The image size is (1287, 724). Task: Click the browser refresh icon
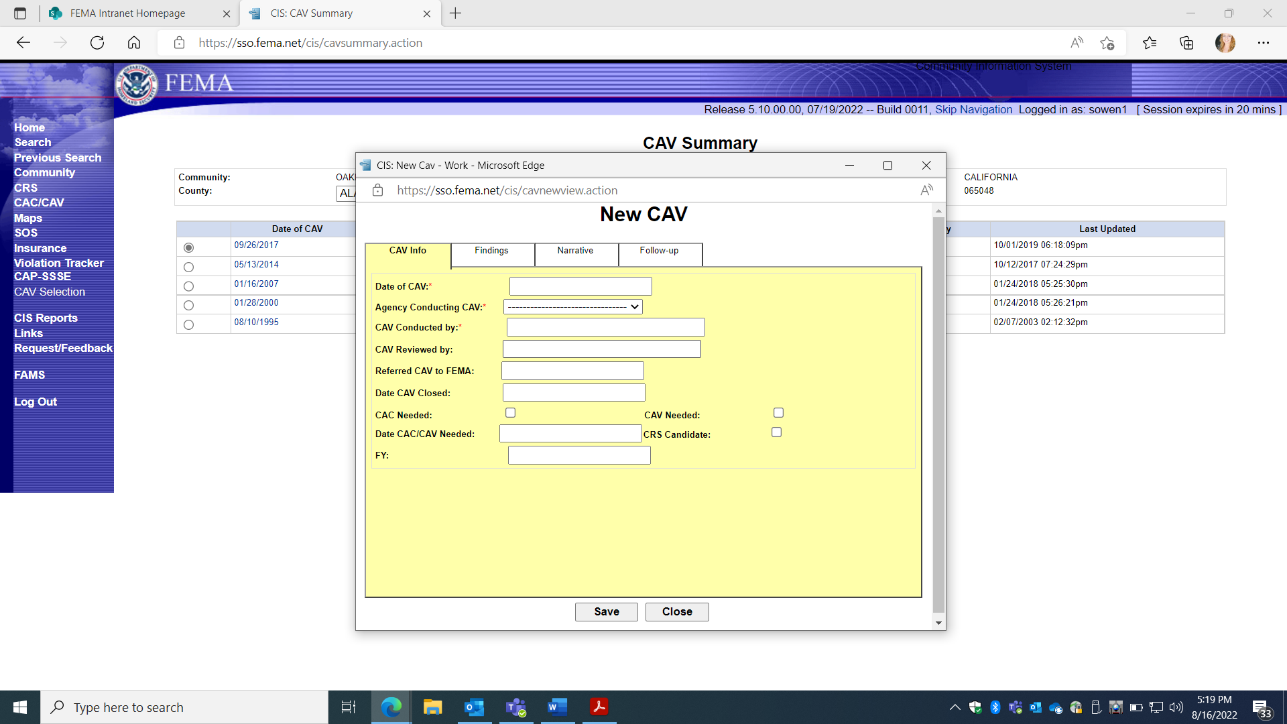point(97,43)
